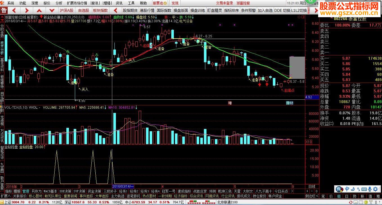Click the 沪深A股 toolbar button

pyautogui.click(x=67, y=10)
